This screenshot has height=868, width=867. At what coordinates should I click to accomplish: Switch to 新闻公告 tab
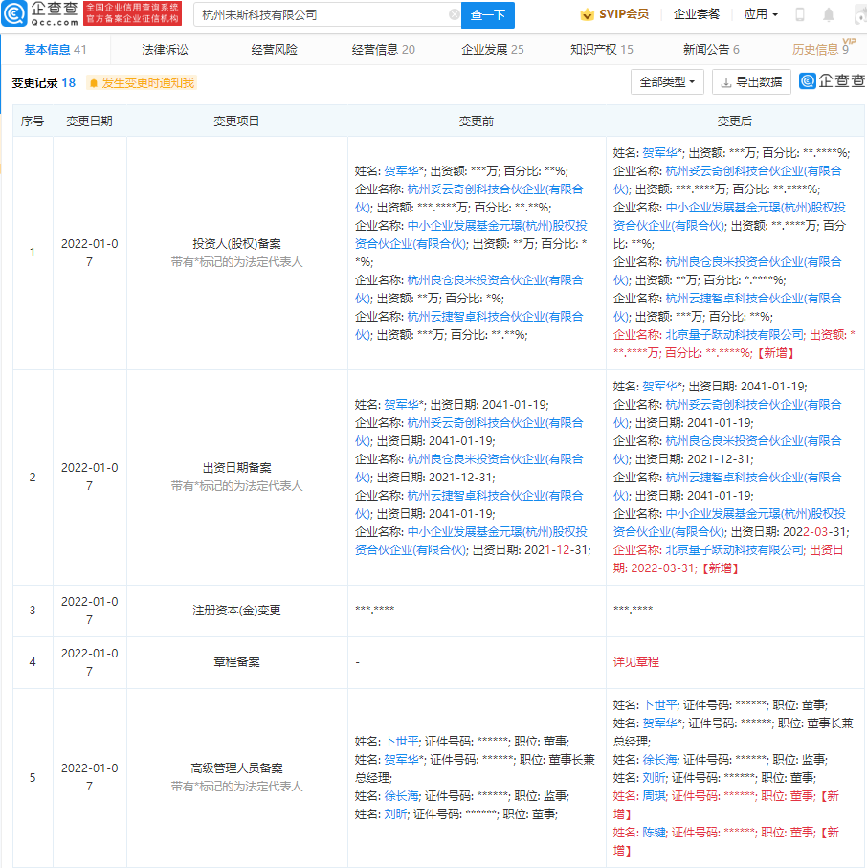(711, 49)
